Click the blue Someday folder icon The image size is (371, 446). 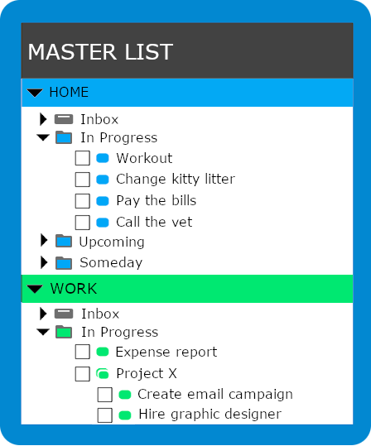click(64, 263)
